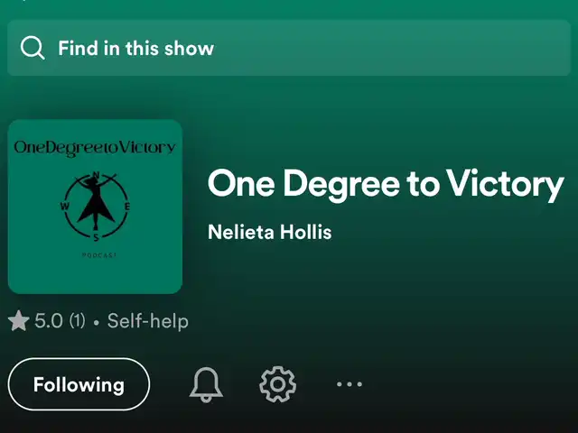Image resolution: width=578 pixels, height=433 pixels.
Task: Click the 5.0 rating score
Action: point(49,321)
